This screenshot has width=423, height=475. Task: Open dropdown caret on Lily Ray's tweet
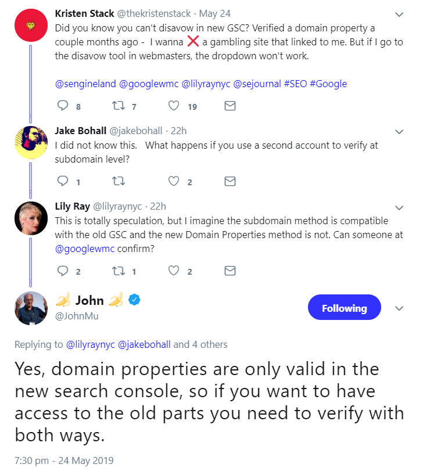tap(399, 207)
